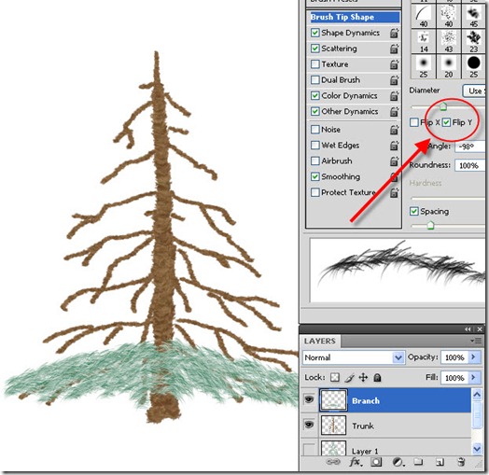The image size is (489, 475).
Task: Switch to the LAYERS tab
Action: click(320, 342)
